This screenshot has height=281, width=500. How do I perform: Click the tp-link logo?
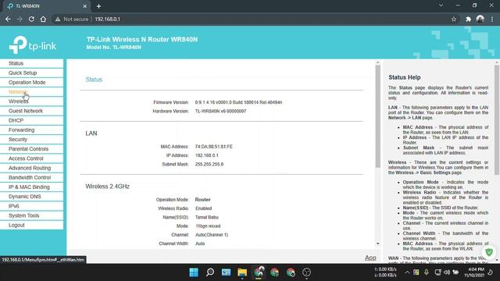click(x=33, y=44)
